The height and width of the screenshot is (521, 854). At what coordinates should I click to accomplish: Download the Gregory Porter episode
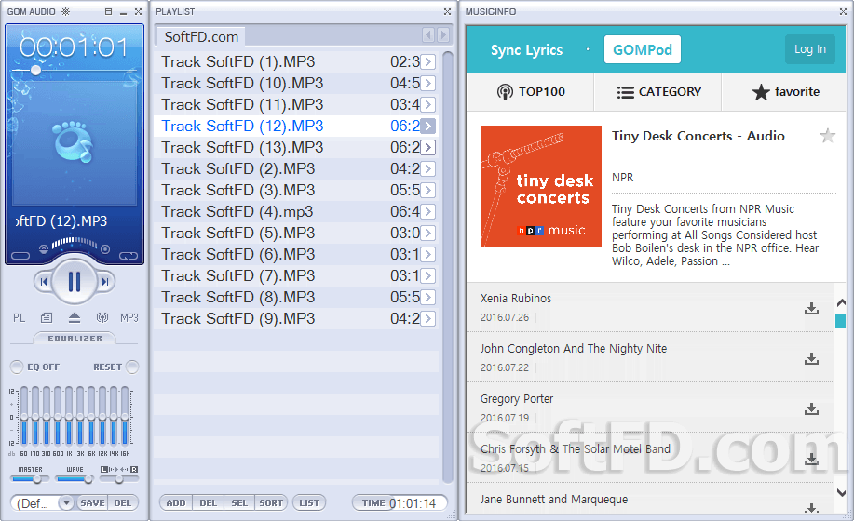coord(811,408)
